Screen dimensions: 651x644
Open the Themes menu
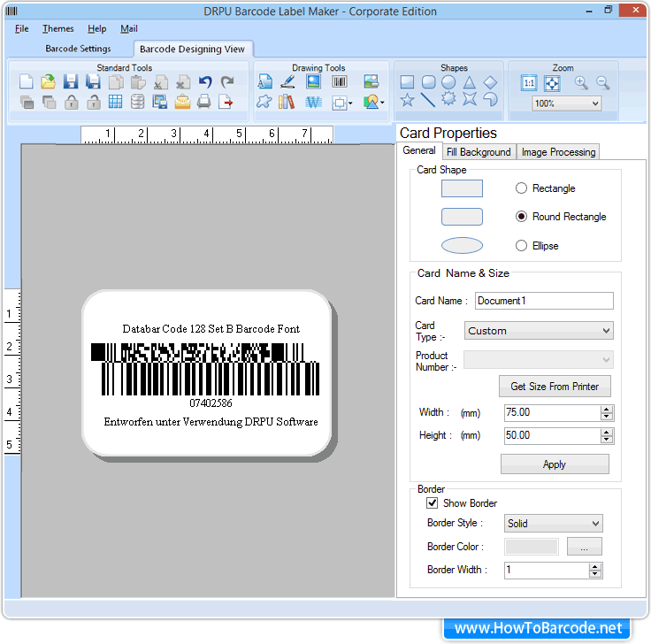[x=58, y=29]
